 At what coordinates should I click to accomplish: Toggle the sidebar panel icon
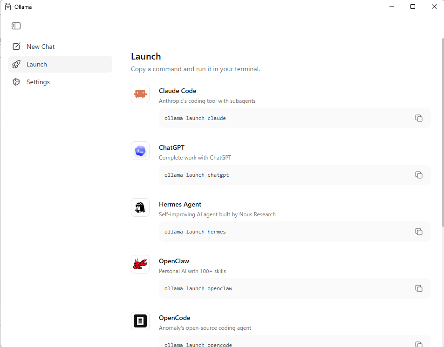point(16,26)
